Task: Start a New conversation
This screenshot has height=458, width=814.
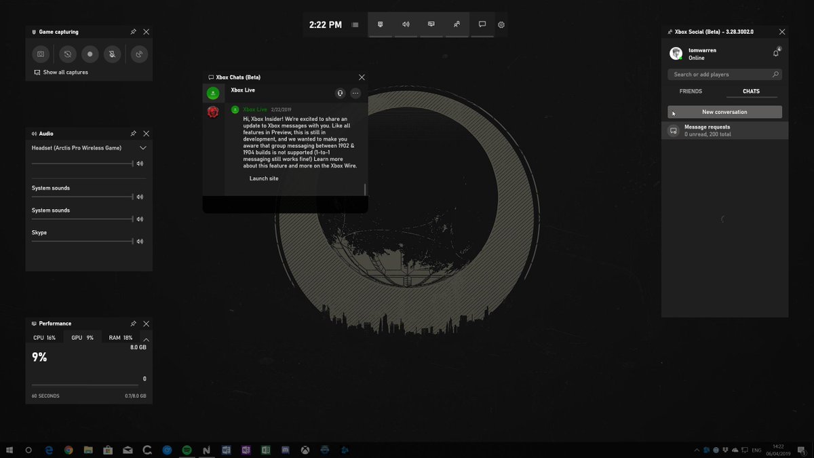Action: click(724, 112)
